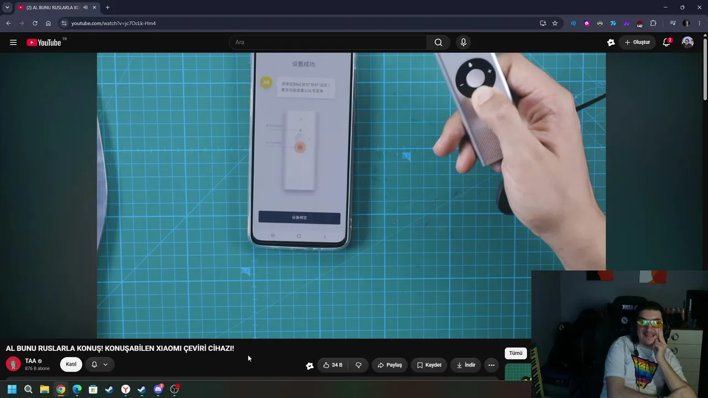The width and height of the screenshot is (708, 398).
Task: View site information icon in address bar
Action: pos(64,23)
